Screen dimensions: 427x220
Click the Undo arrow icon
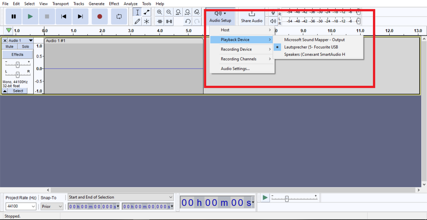[188, 21]
